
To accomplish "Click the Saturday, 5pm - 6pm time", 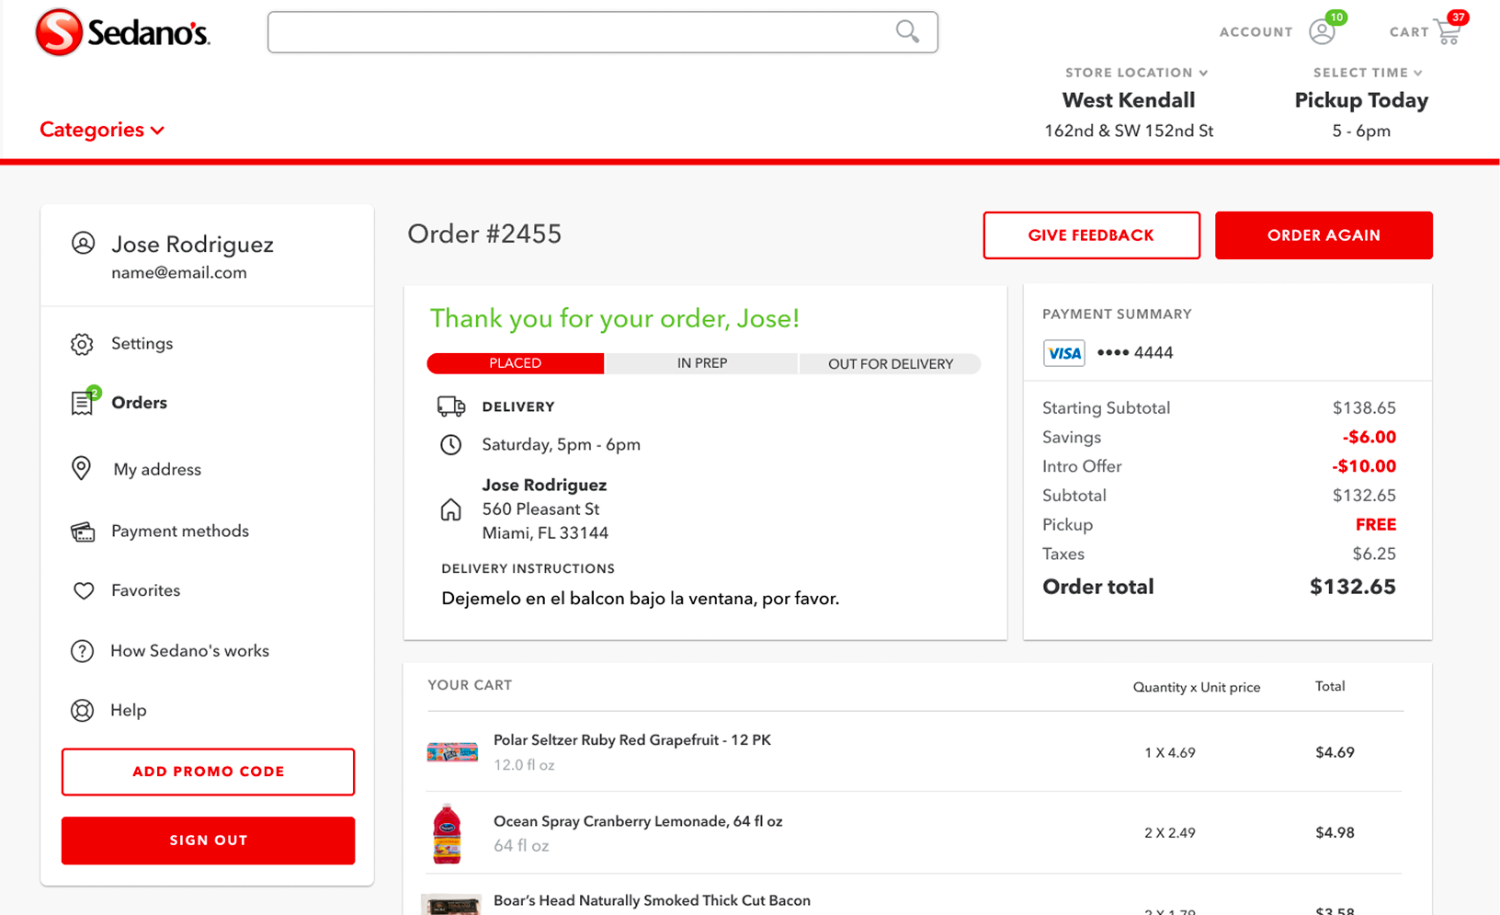I will [x=562, y=445].
